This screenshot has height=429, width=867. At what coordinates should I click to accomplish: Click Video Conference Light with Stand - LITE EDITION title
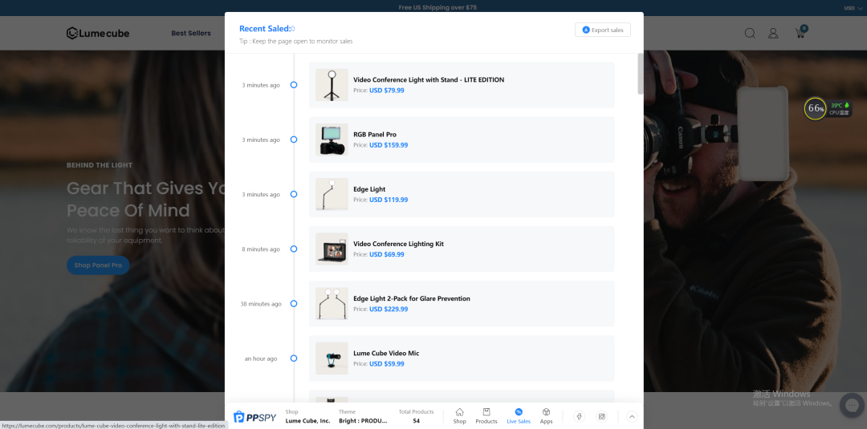pos(429,79)
